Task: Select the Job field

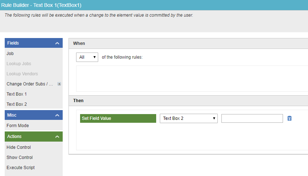Action: click(x=10, y=54)
